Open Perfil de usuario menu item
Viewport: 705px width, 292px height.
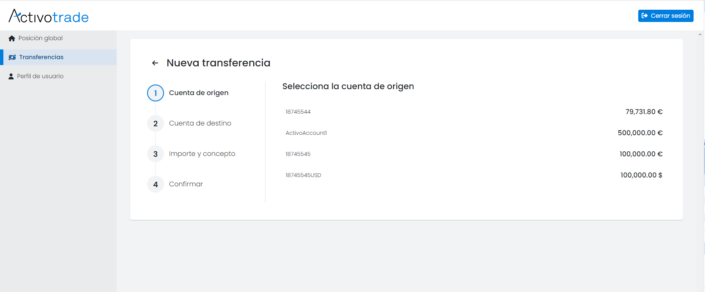[x=58, y=76]
